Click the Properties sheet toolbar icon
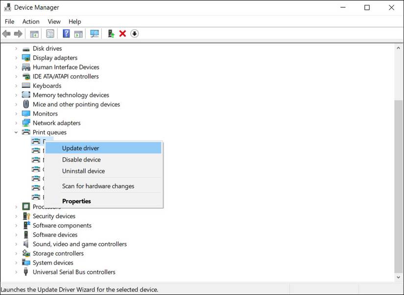The height and width of the screenshot is (295, 404). pyautogui.click(x=50, y=34)
